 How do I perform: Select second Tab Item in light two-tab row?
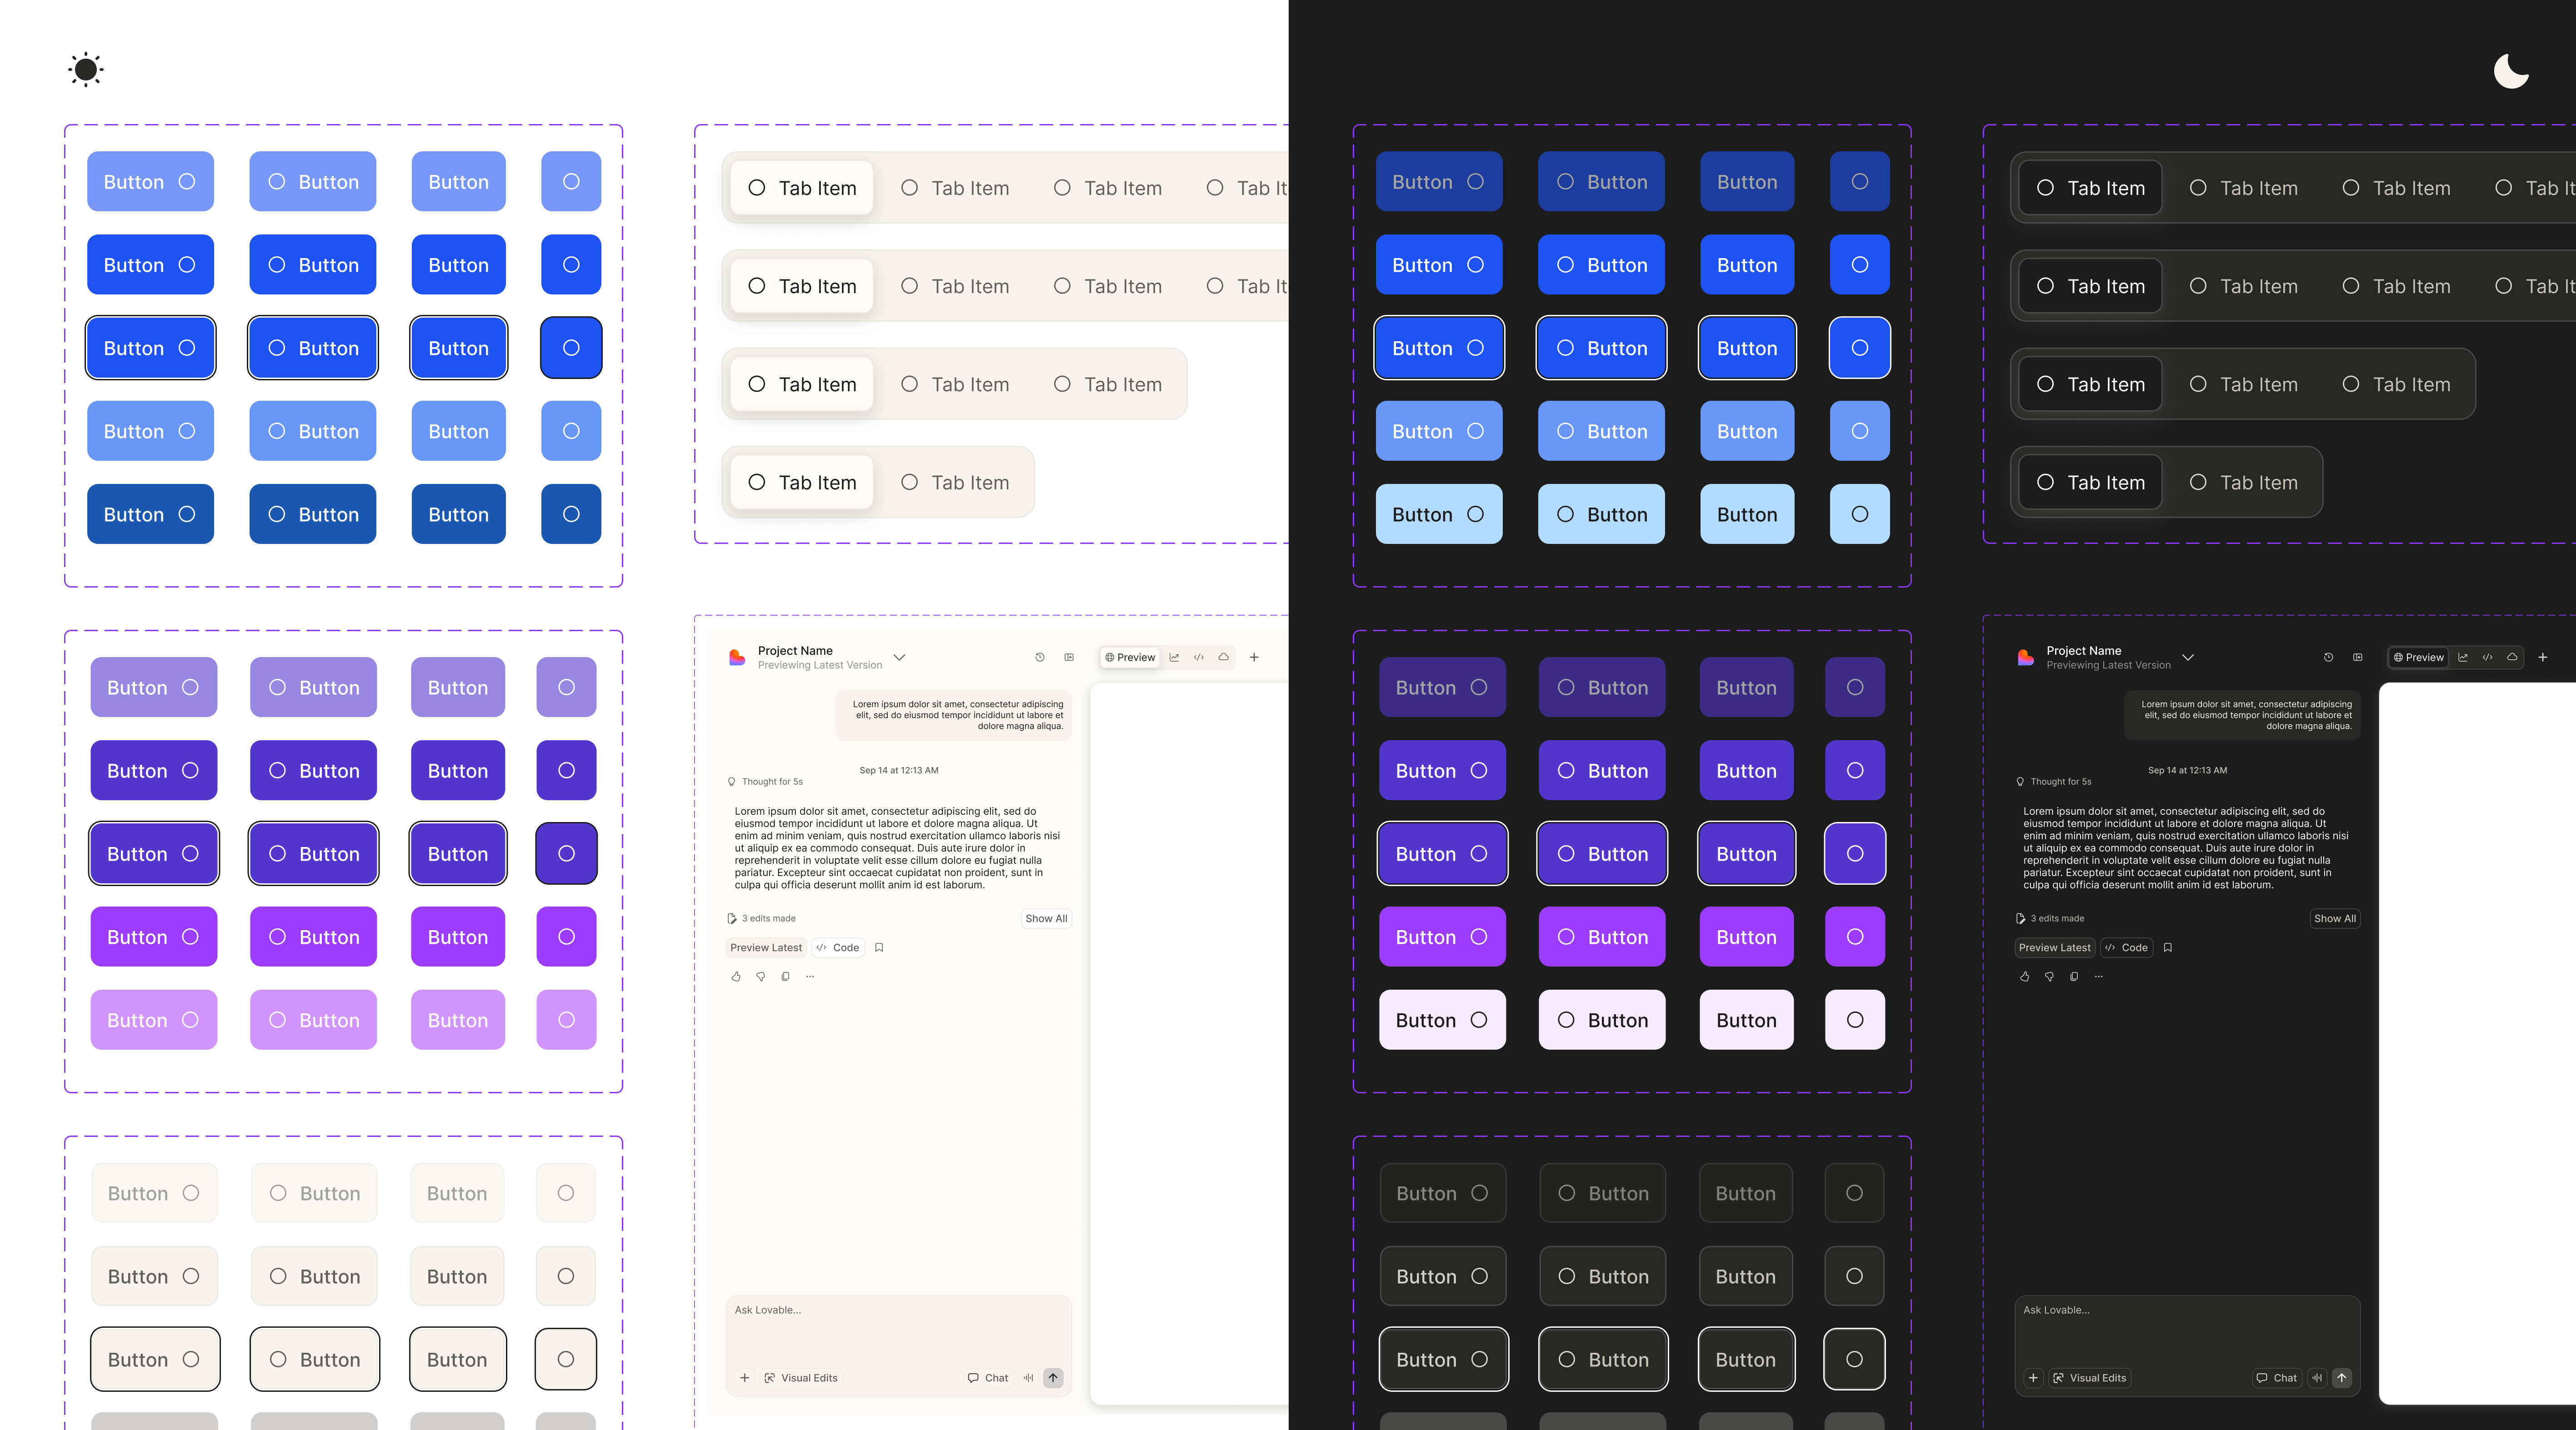point(955,483)
